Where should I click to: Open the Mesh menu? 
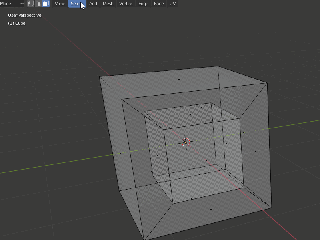(x=108, y=4)
